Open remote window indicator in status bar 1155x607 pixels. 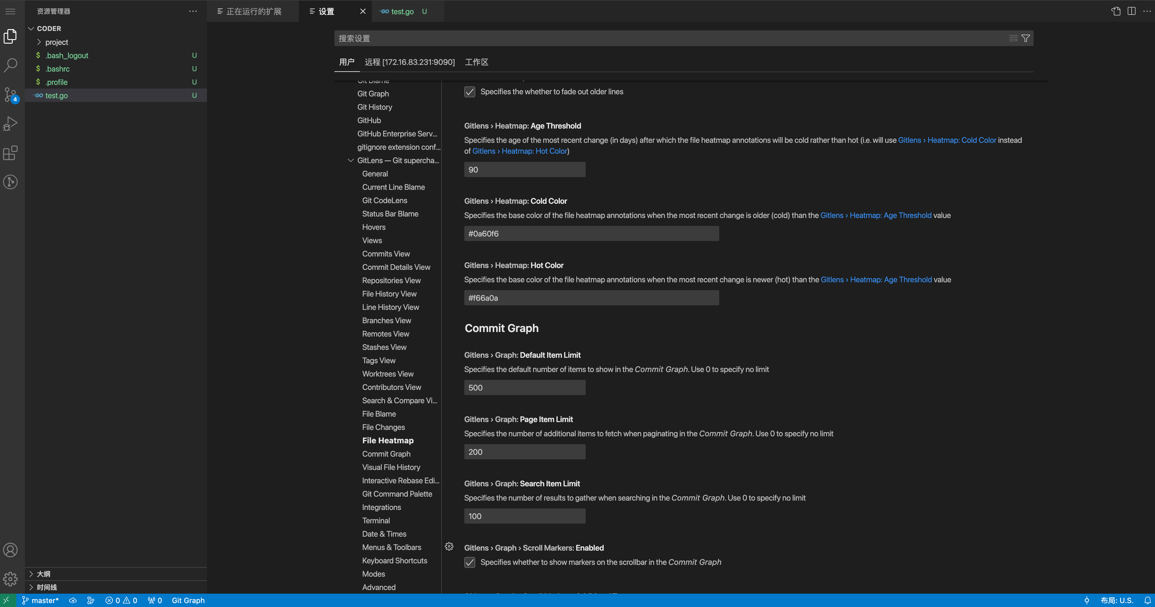click(6, 600)
